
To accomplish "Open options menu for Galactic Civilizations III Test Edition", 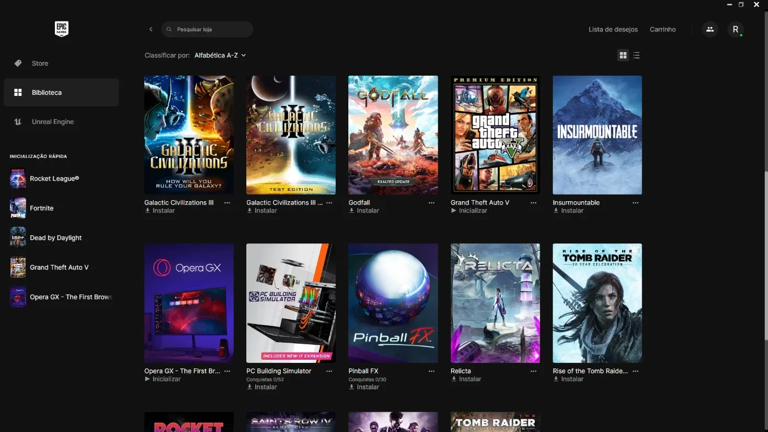I will pos(329,203).
